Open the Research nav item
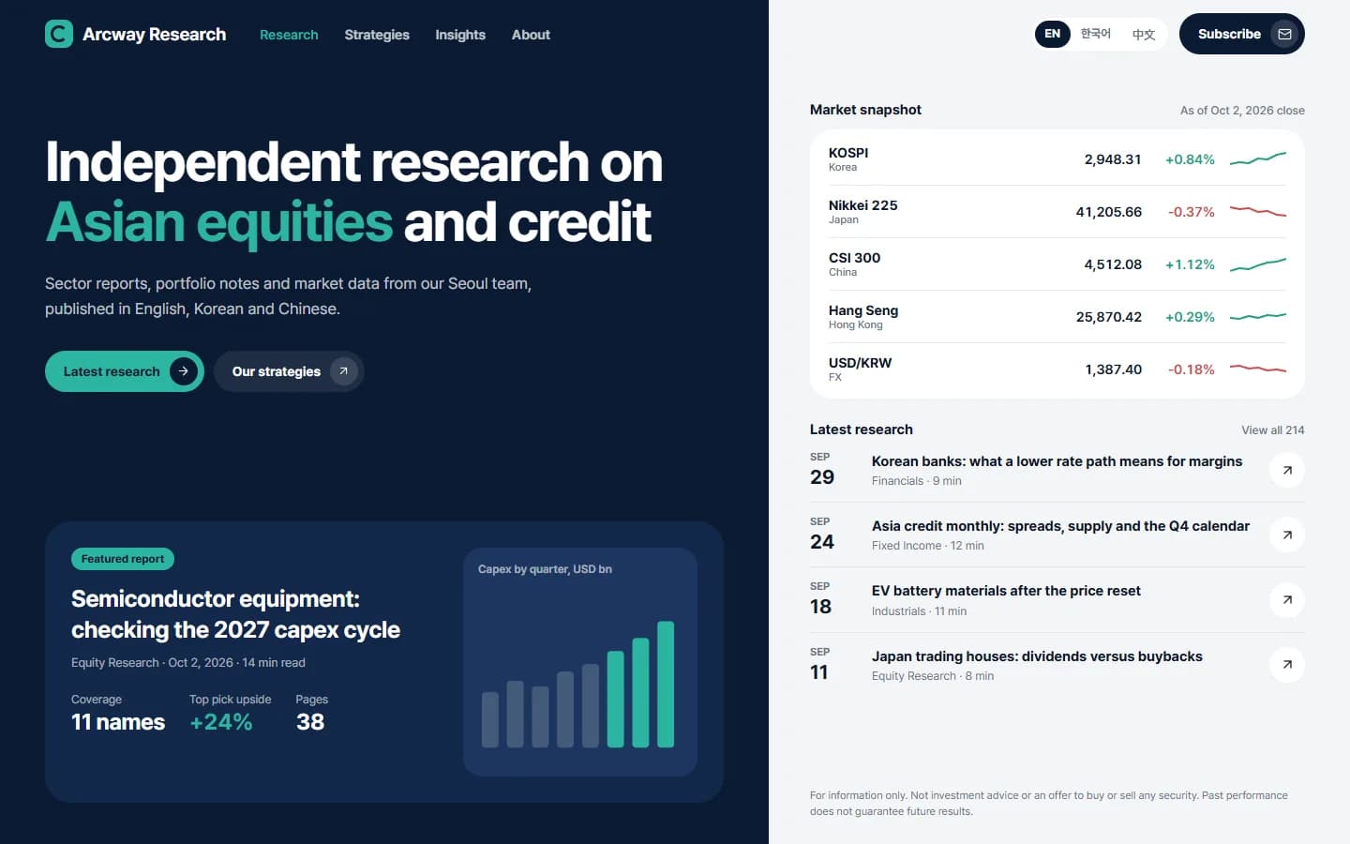Screen dimensions: 1350x844 click(x=289, y=35)
